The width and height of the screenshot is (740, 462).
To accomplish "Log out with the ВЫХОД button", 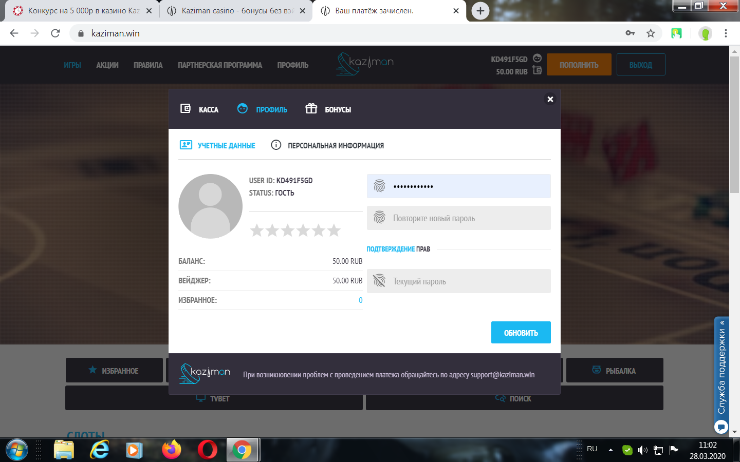I will (641, 65).
